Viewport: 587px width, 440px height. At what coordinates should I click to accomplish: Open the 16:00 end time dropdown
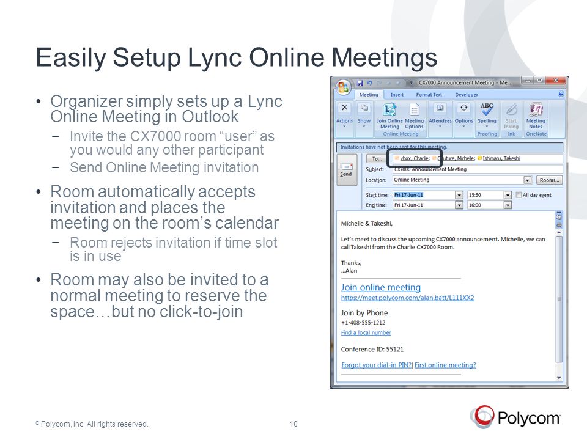508,205
